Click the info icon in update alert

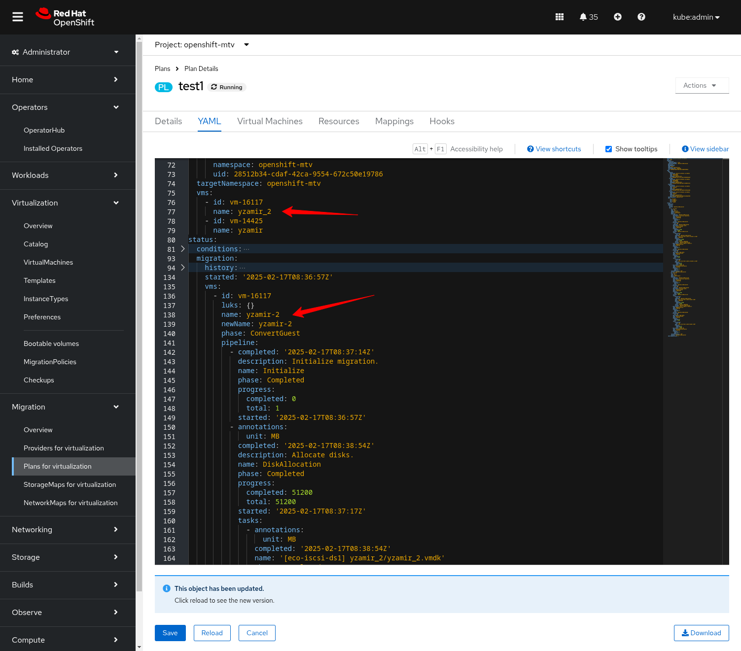click(x=167, y=588)
